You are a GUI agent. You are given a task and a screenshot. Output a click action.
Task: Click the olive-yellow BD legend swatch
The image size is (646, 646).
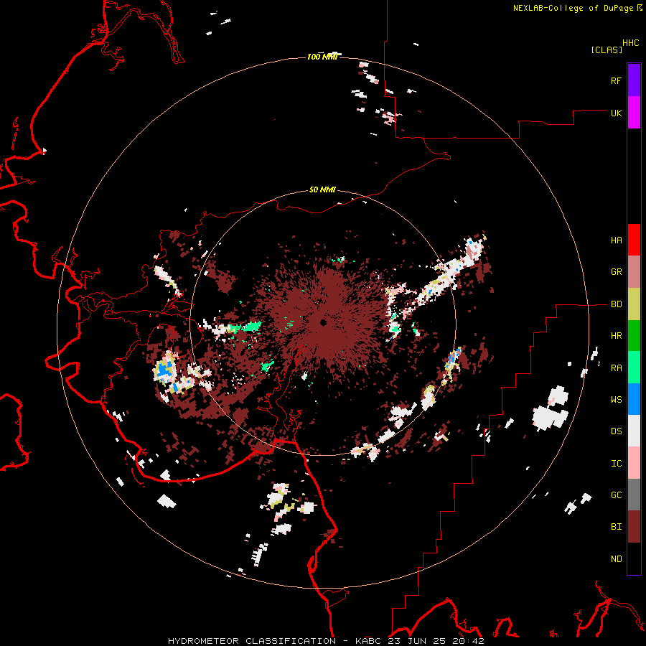634,304
